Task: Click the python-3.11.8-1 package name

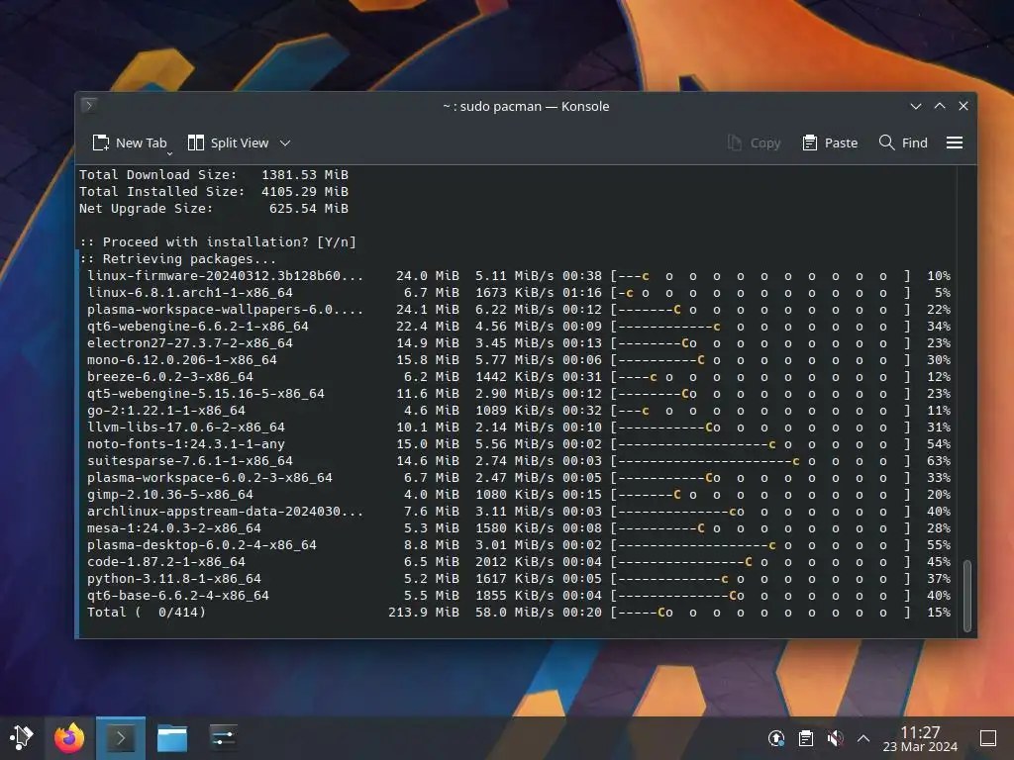Action: pos(174,578)
